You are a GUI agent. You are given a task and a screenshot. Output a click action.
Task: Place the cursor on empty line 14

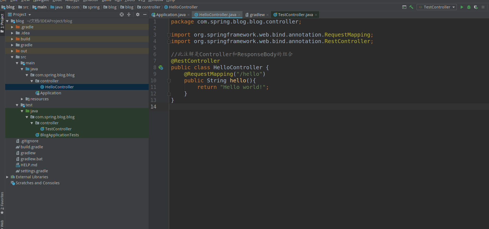click(329, 107)
